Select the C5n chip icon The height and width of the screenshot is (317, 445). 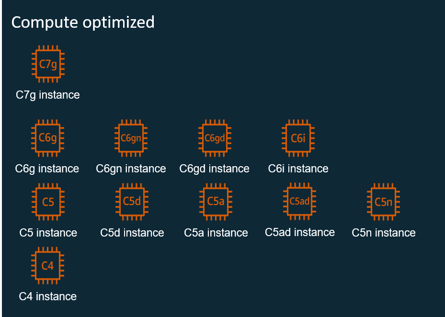coord(383,202)
